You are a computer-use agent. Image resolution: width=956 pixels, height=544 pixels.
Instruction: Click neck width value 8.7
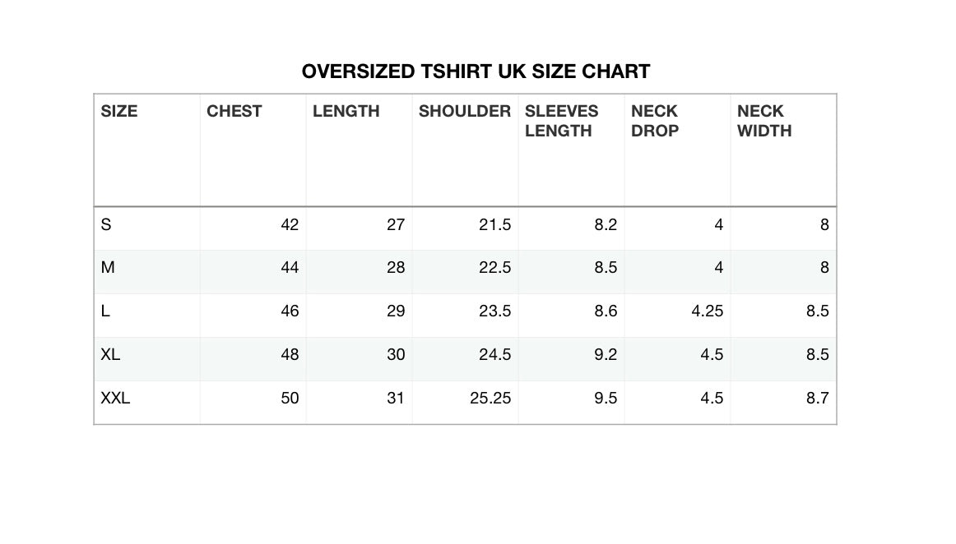pos(818,399)
